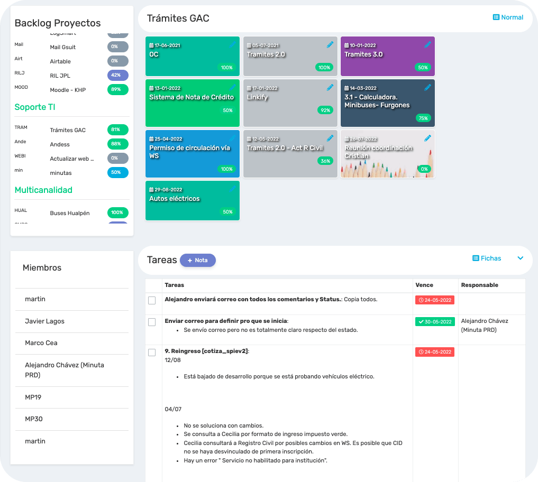Open the purple Tramites 3.0 card

[x=388, y=56]
